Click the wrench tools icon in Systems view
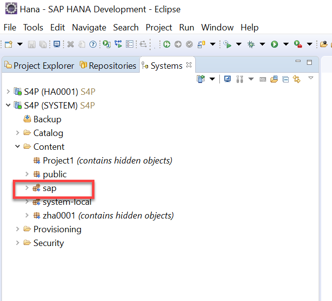Screen dimensions: 332x301 (240, 79)
